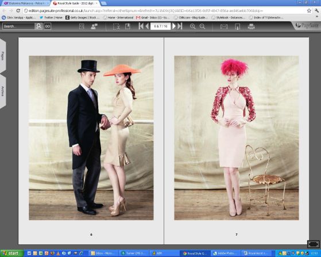Bookmark this page with the star icon
This screenshot has width=321, height=257.
click(x=309, y=11)
